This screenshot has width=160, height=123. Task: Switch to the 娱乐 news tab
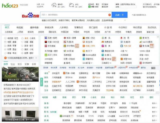pos(20,64)
